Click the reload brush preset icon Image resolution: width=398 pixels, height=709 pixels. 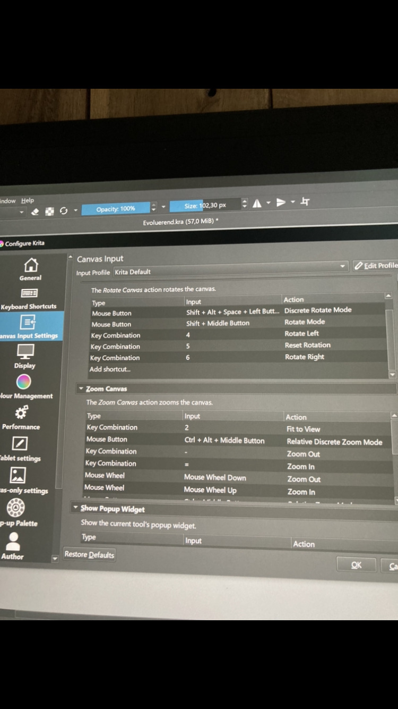tap(64, 210)
